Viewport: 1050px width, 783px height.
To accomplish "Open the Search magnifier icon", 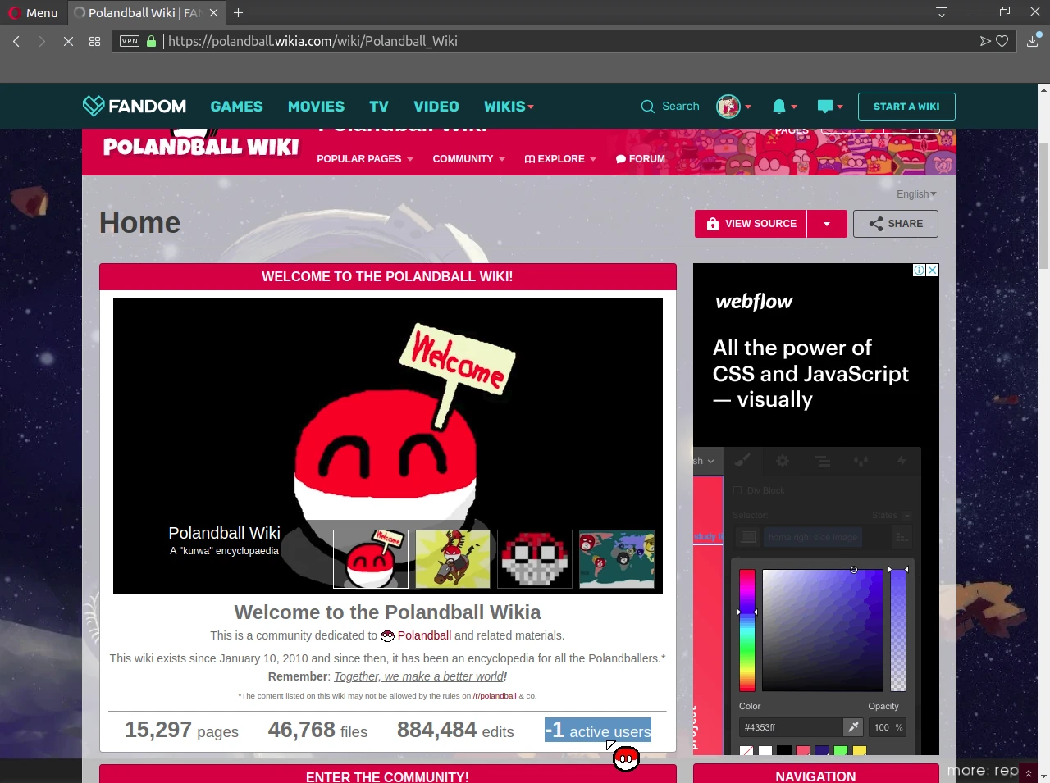I will pyautogui.click(x=647, y=106).
